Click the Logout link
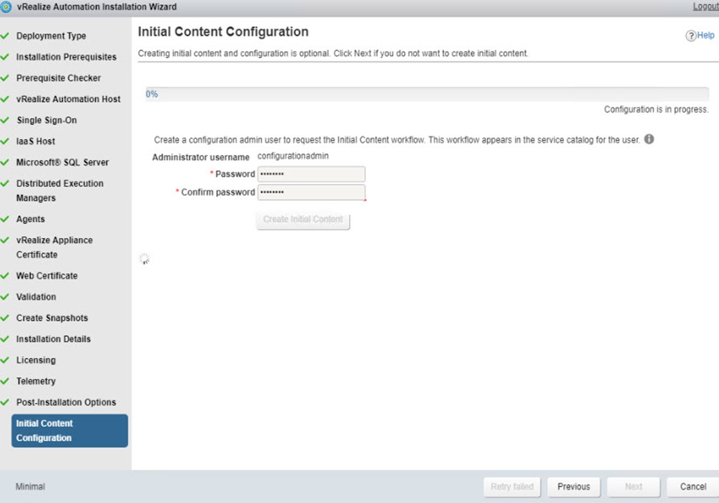The width and height of the screenshot is (719, 503). (706, 6)
